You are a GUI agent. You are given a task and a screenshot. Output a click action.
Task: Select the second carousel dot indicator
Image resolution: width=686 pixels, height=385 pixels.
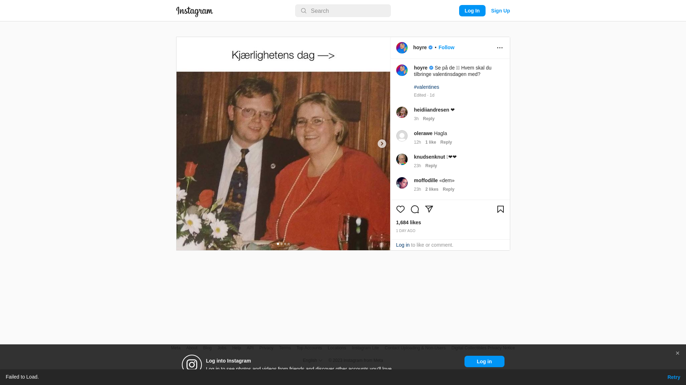click(x=282, y=244)
